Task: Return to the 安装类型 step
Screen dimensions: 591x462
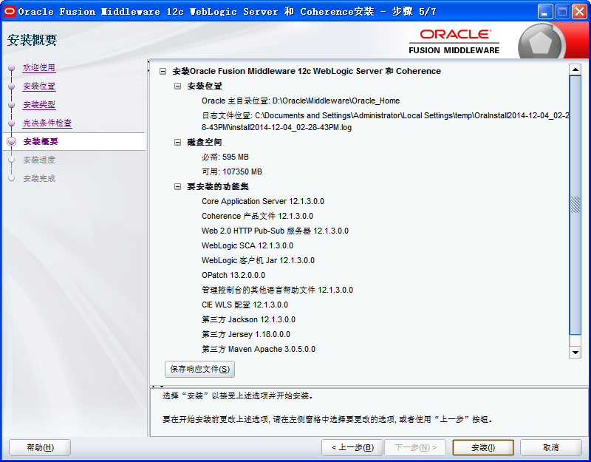Action: click(x=39, y=104)
